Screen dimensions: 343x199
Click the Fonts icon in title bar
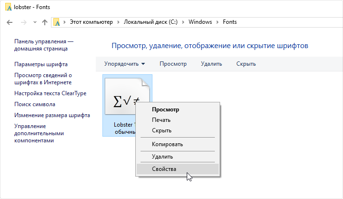(8, 7)
